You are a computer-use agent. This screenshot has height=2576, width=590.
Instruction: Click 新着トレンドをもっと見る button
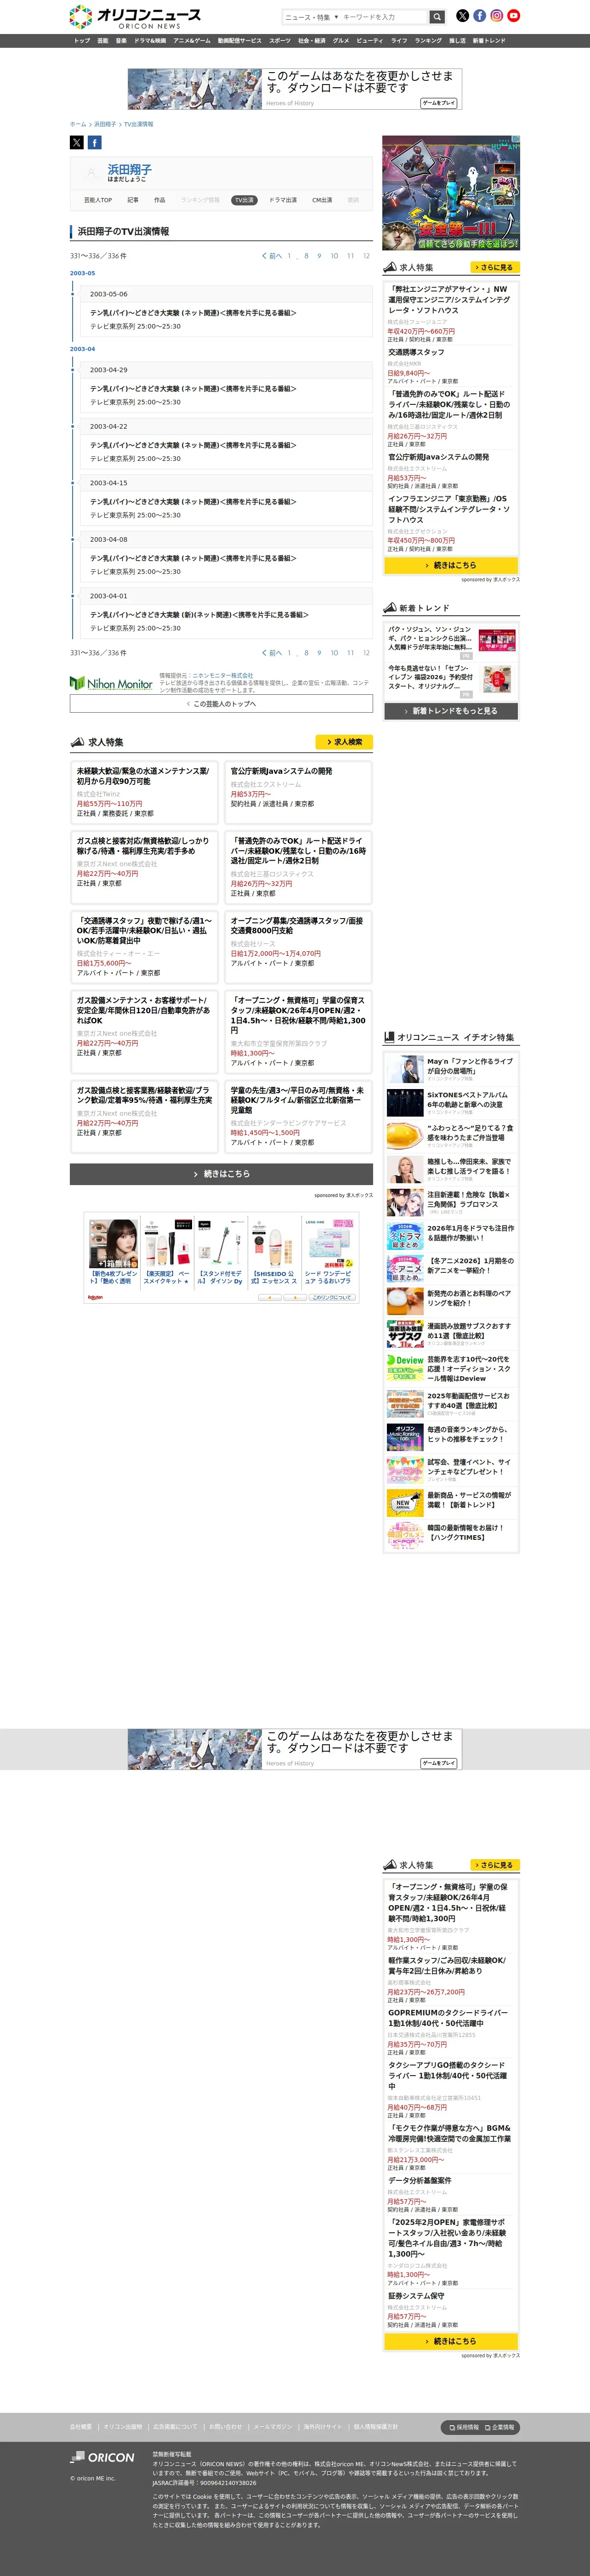(x=451, y=711)
